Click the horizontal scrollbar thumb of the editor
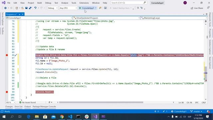The image size is (213, 120). tap(101, 102)
